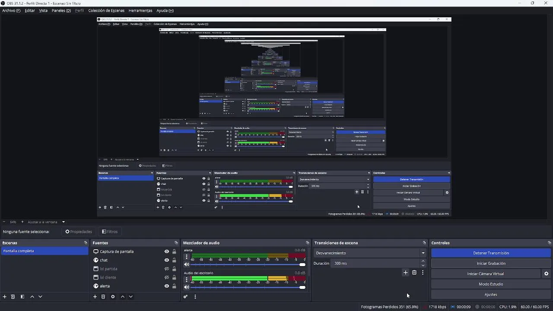Toggle lock on lol partida source
The height and width of the screenshot is (311, 553).
click(174, 269)
